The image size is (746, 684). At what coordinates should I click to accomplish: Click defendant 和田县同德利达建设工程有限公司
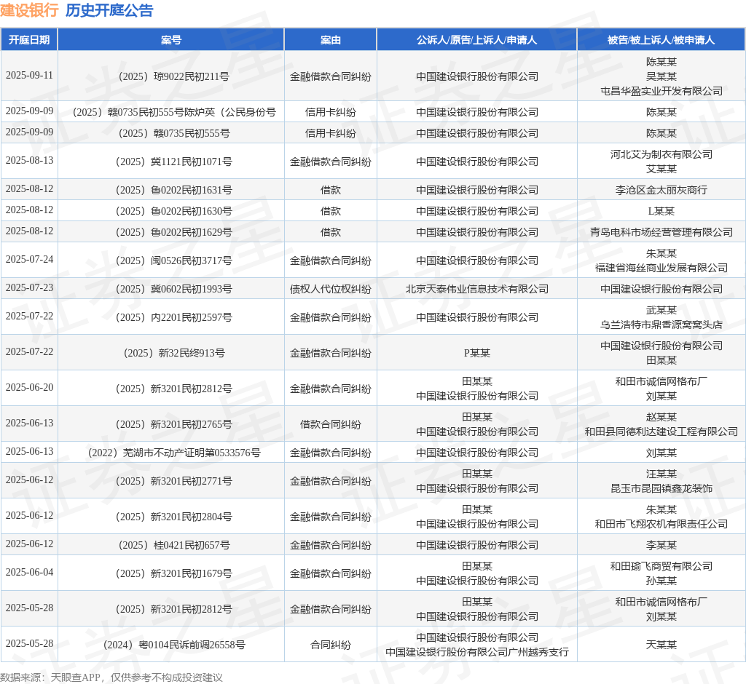[x=661, y=432]
